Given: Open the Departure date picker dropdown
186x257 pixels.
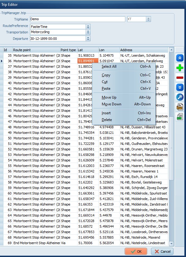Looking at the screenshot, I should coord(88,39).
